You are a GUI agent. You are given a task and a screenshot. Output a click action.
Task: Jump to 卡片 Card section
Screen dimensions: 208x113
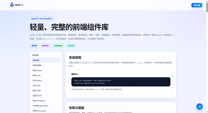pyautogui.click(x=46, y=85)
